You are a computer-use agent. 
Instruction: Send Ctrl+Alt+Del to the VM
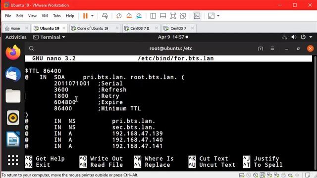[x=105, y=16]
